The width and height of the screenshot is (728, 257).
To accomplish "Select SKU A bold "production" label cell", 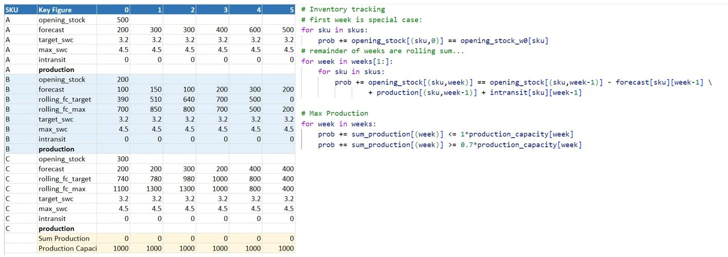I will (x=67, y=70).
